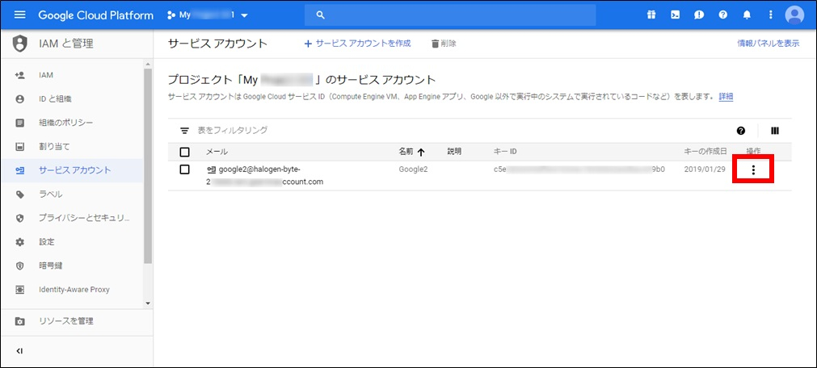The height and width of the screenshot is (368, 817).
Task: Click the キー ID column header
Action: click(x=505, y=152)
